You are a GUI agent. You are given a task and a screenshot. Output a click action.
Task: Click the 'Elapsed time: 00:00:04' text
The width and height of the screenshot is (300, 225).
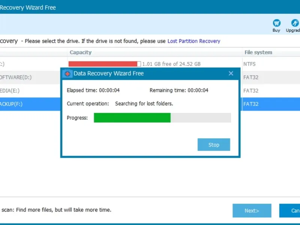[93, 90]
